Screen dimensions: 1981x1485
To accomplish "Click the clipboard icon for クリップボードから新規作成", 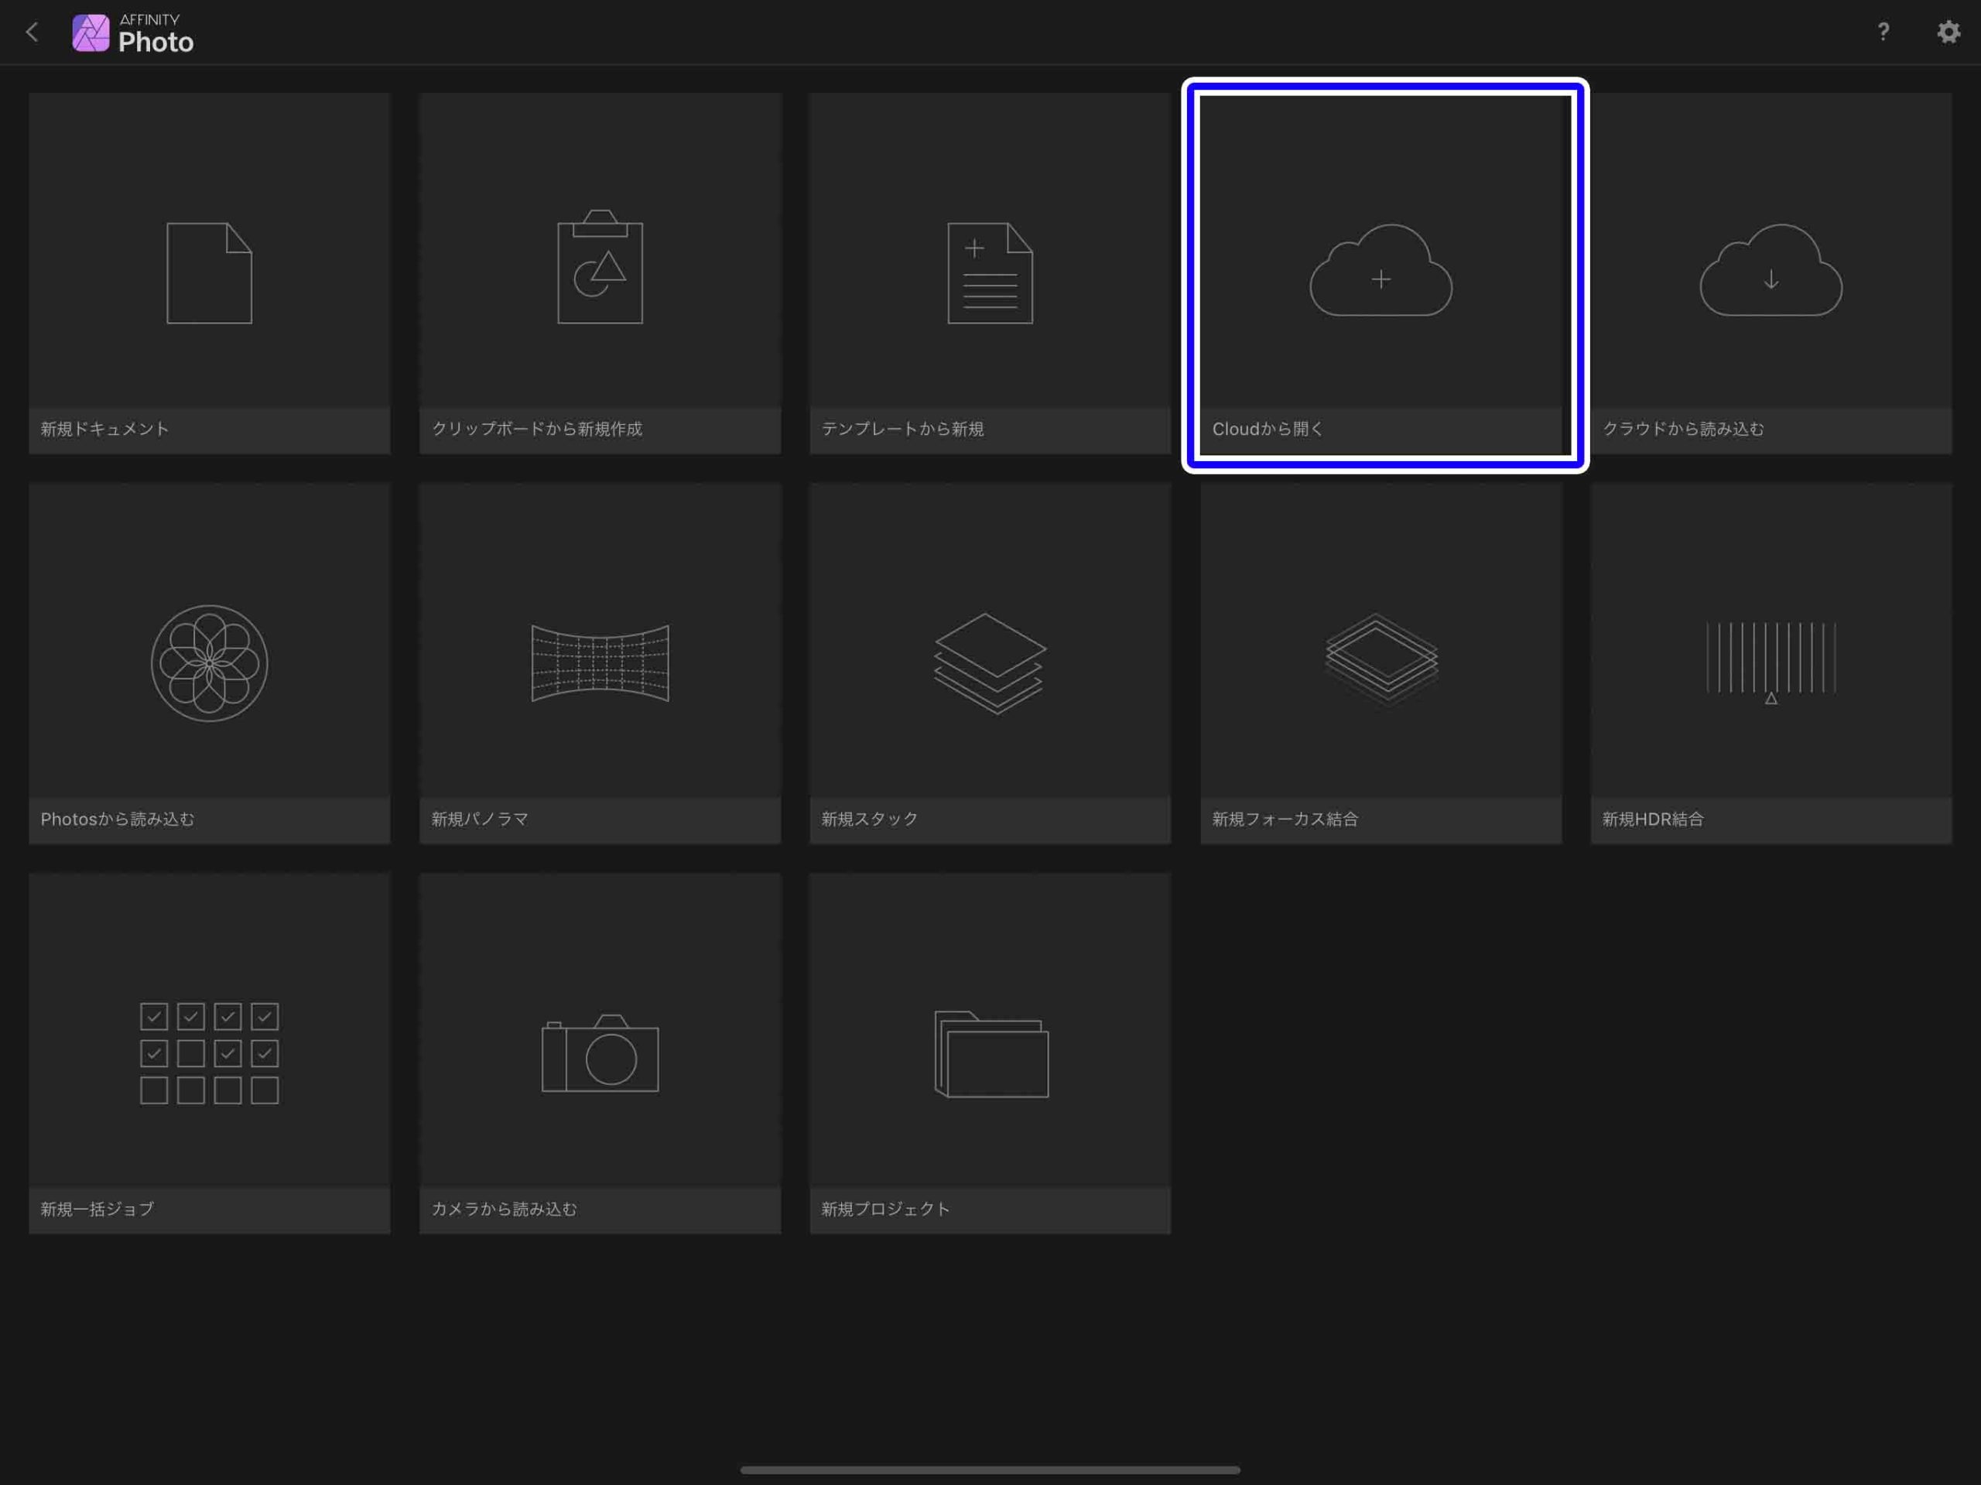I will 600,266.
